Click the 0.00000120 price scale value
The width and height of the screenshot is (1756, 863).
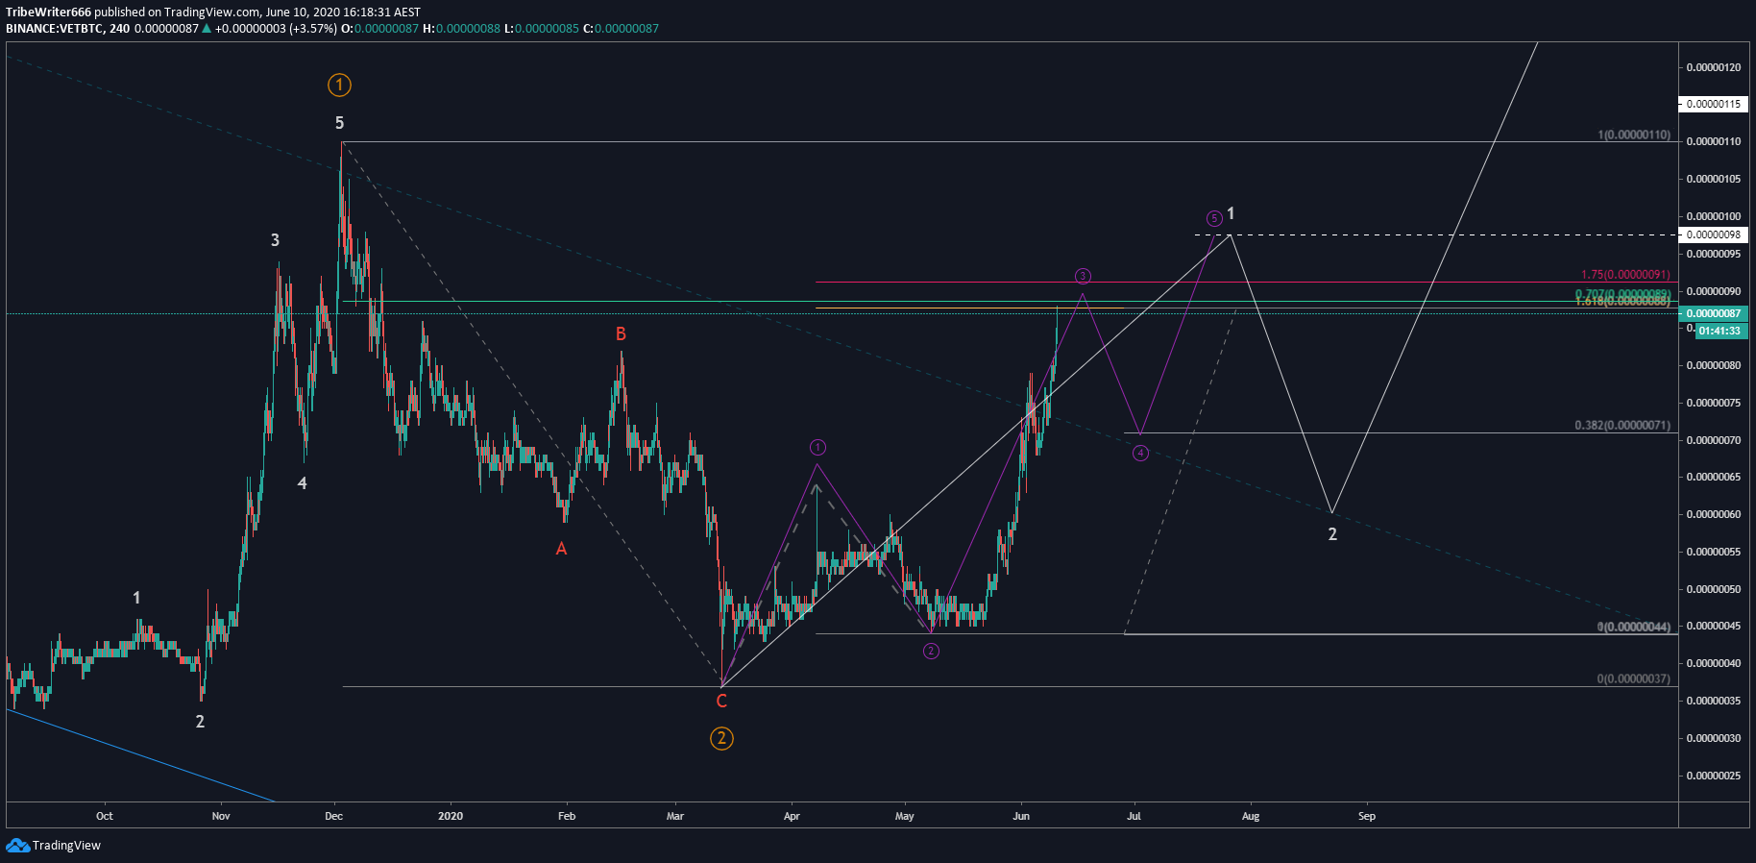(x=1714, y=67)
